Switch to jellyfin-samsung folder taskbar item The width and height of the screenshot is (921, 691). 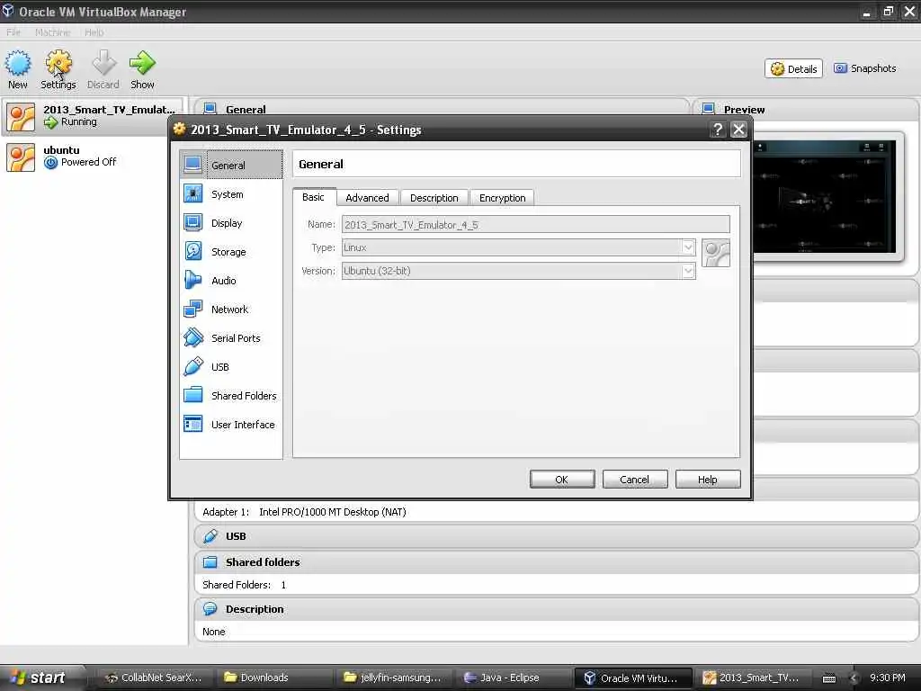coord(394,678)
